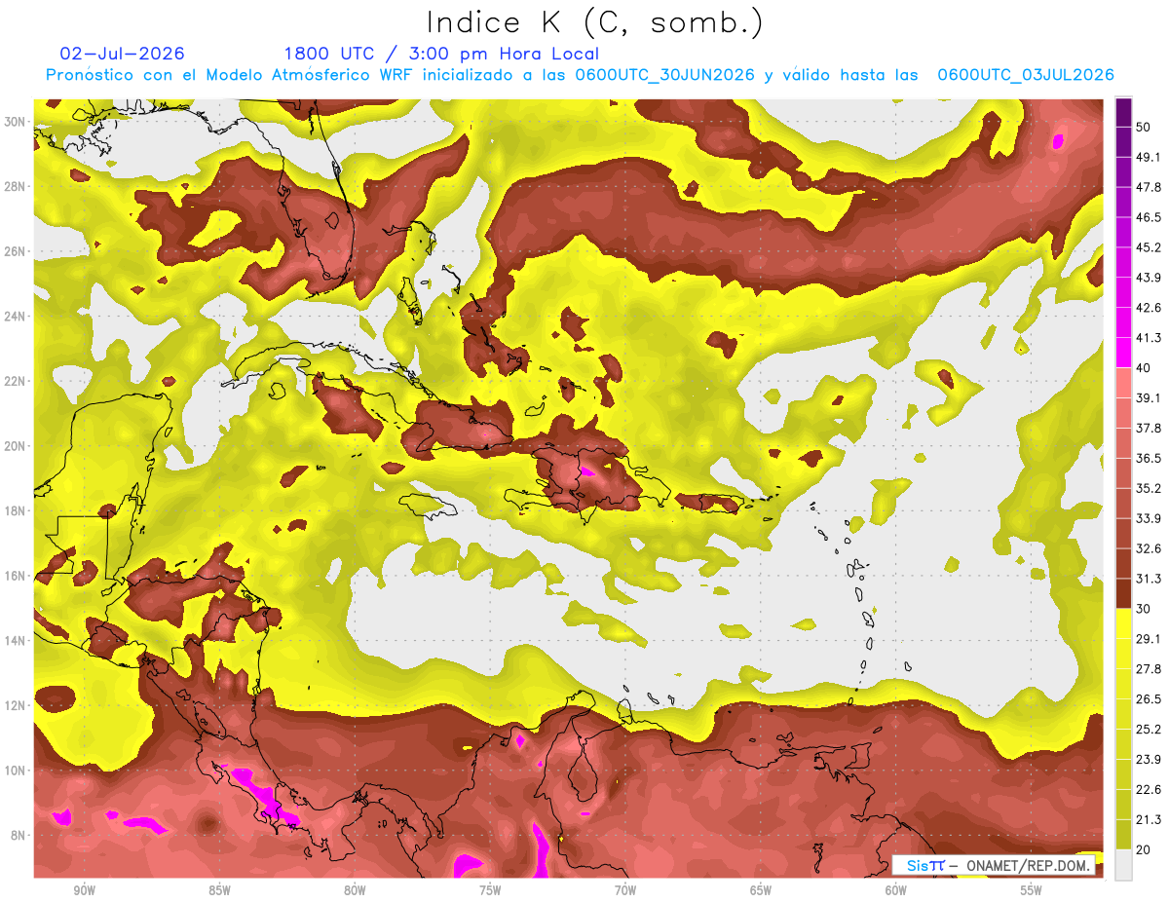Click the '60W' longitude axis label

pos(896,890)
